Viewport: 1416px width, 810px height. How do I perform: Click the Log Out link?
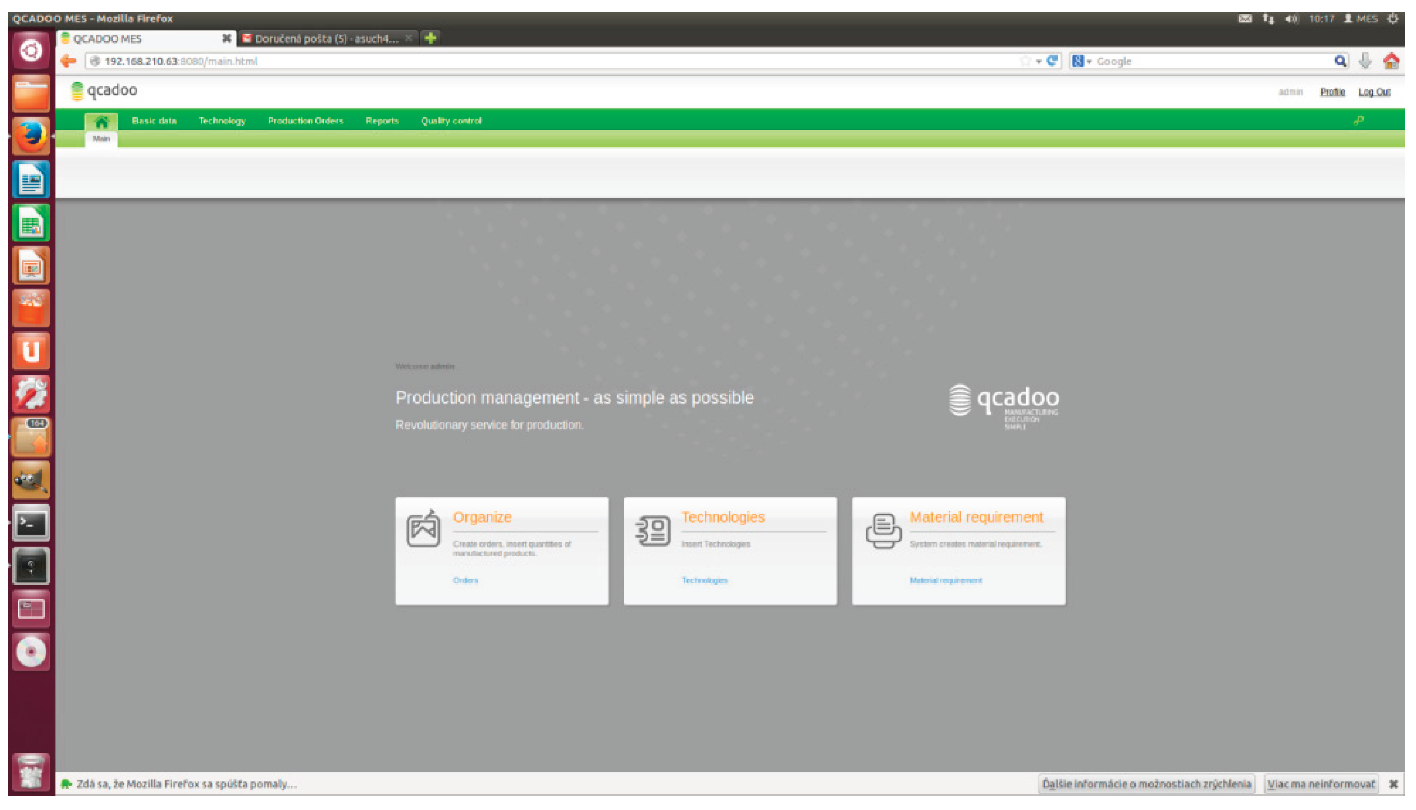tap(1374, 92)
